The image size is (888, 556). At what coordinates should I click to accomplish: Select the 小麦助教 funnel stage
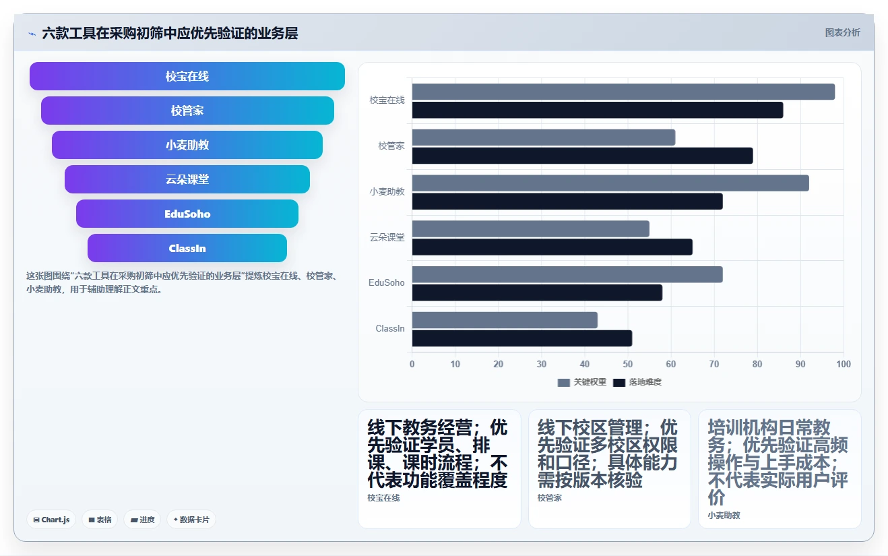click(187, 145)
